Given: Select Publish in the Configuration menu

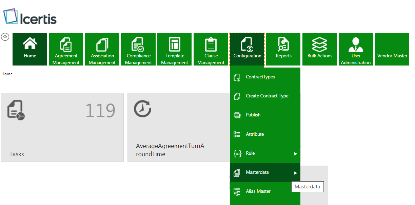Looking at the screenshot, I should pyautogui.click(x=253, y=115).
